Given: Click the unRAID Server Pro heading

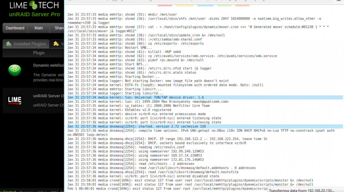Looking at the screenshot, I should (x=34, y=14).
